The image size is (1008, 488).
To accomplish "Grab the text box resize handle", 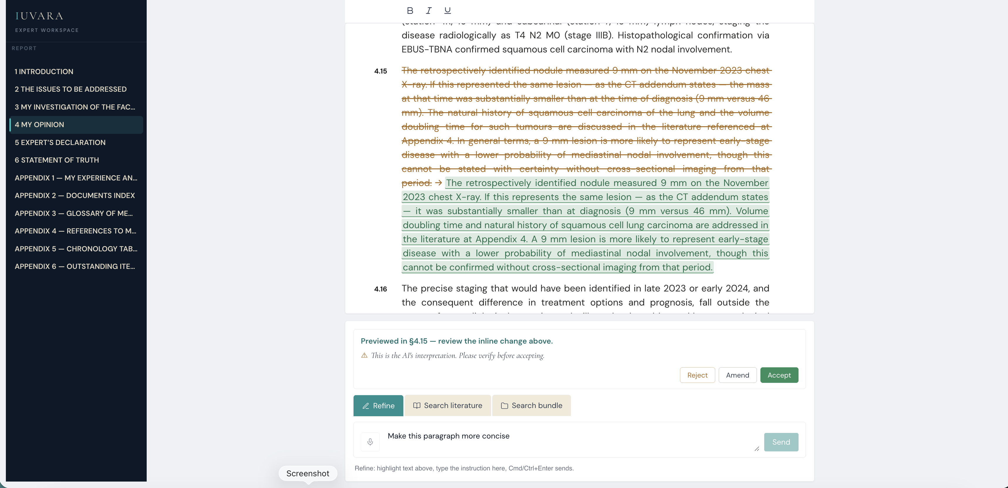I will click(x=757, y=449).
